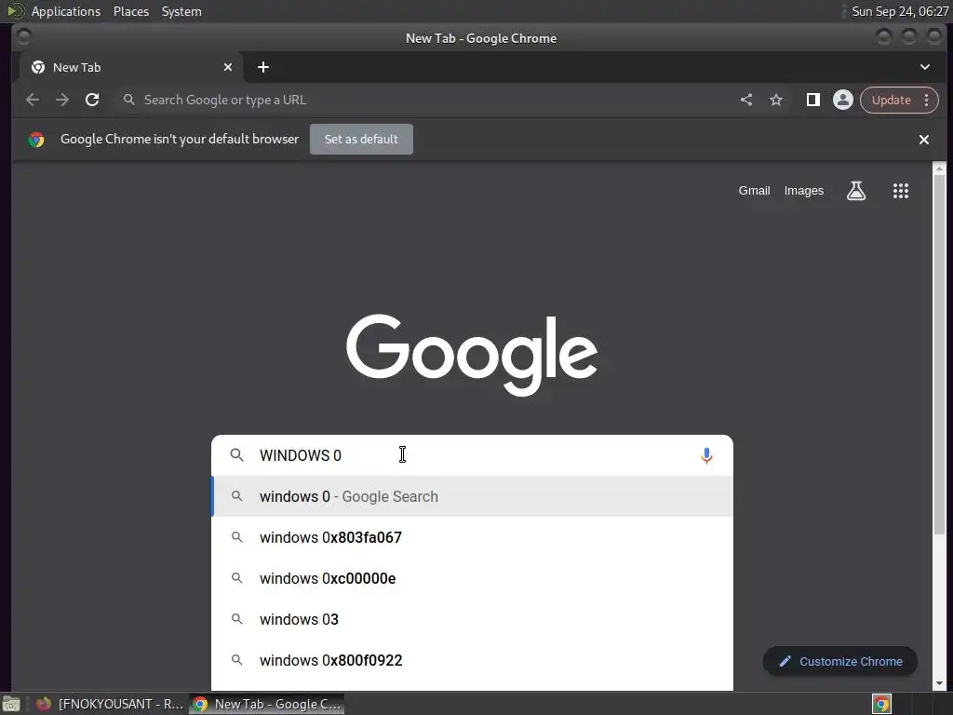Click the clock showing Sun Sep 24

point(900,11)
